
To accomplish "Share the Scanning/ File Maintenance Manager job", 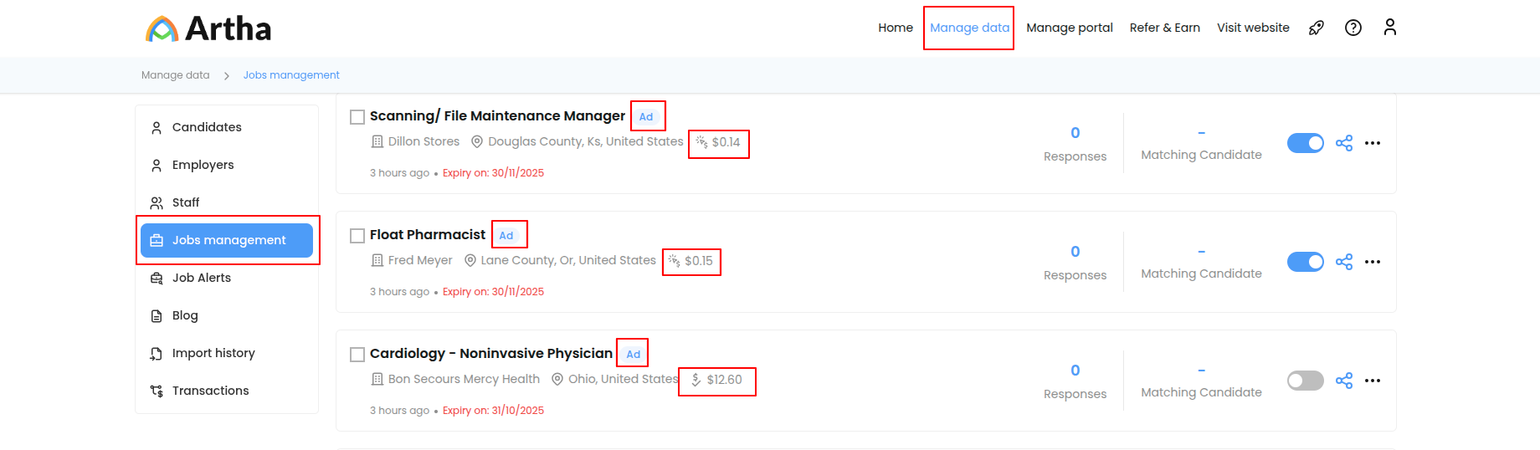I will pyautogui.click(x=1344, y=143).
